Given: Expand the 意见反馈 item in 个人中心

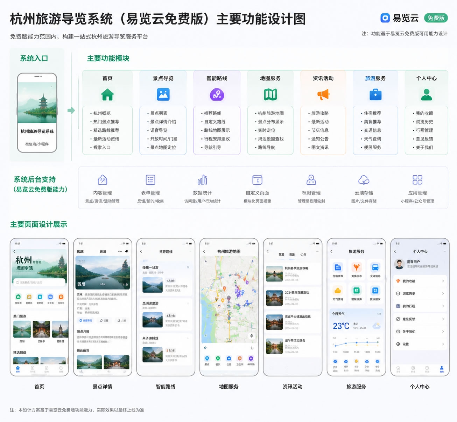Looking at the screenshot, I should [x=420, y=319].
